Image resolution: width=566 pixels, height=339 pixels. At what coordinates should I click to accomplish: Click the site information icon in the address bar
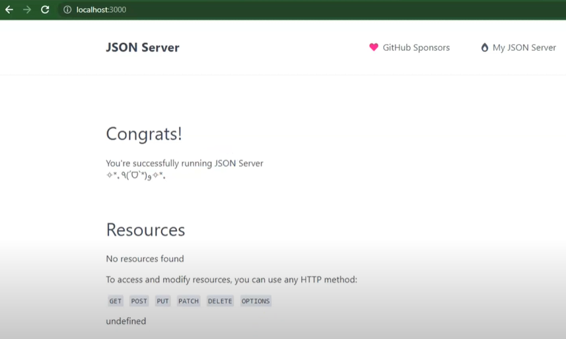(67, 10)
